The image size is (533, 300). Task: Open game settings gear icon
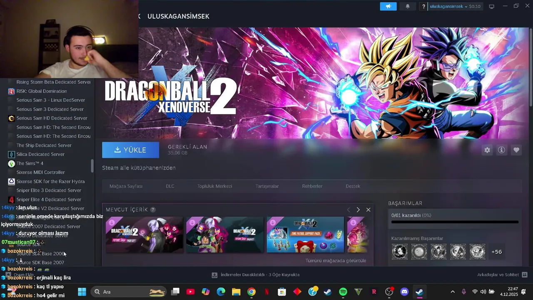[487, 150]
